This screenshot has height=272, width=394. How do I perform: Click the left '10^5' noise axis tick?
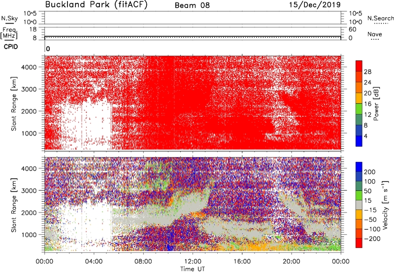(x=30, y=13)
